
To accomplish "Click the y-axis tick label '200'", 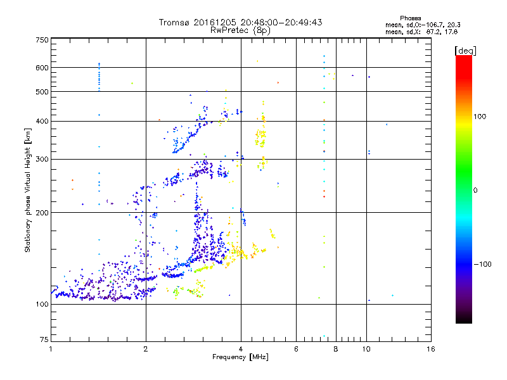I will tap(42, 213).
